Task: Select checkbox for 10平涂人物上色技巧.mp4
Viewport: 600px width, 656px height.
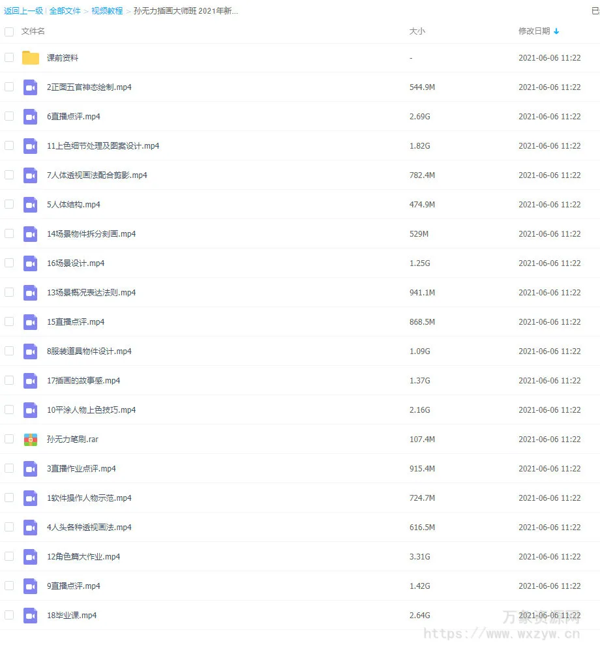Action: coord(9,410)
